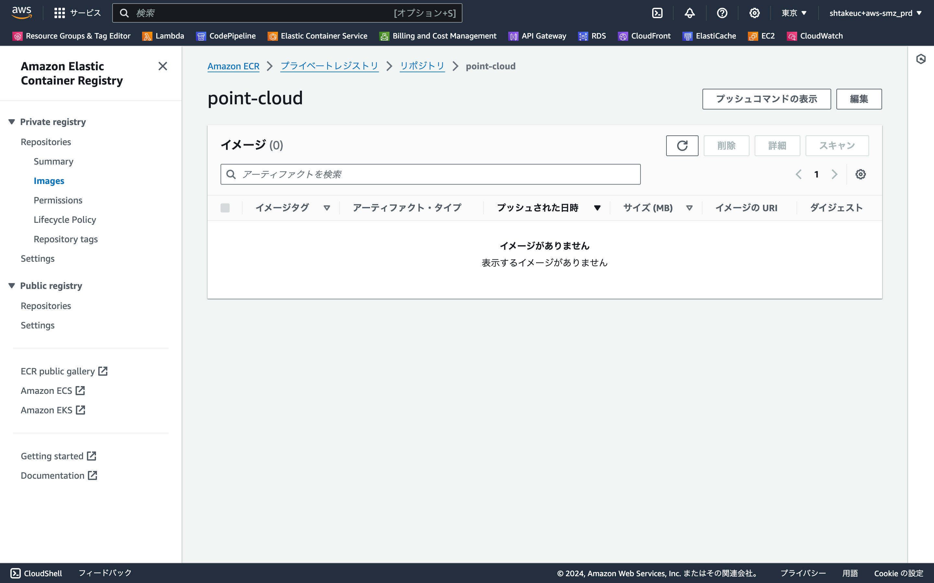The height and width of the screenshot is (583, 934).
Task: Sort by サイズ (MB) column arrow
Action: pyautogui.click(x=689, y=208)
